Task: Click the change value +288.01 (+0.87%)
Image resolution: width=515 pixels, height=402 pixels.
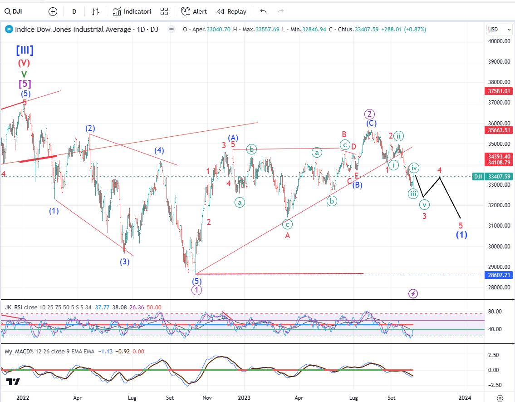Action: pyautogui.click(x=403, y=29)
